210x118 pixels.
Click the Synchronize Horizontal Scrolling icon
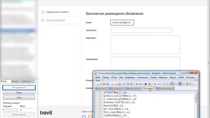[x=167, y=84]
